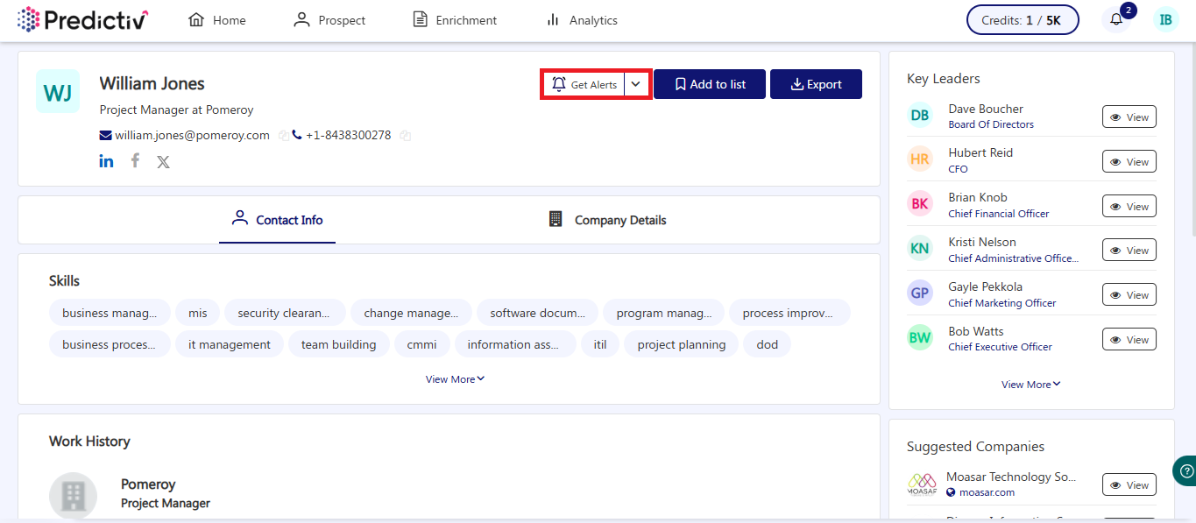
Task: Click the Predictiv logo
Action: click(x=83, y=19)
